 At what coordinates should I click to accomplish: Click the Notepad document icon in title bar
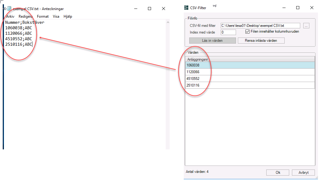[x=9, y=9]
